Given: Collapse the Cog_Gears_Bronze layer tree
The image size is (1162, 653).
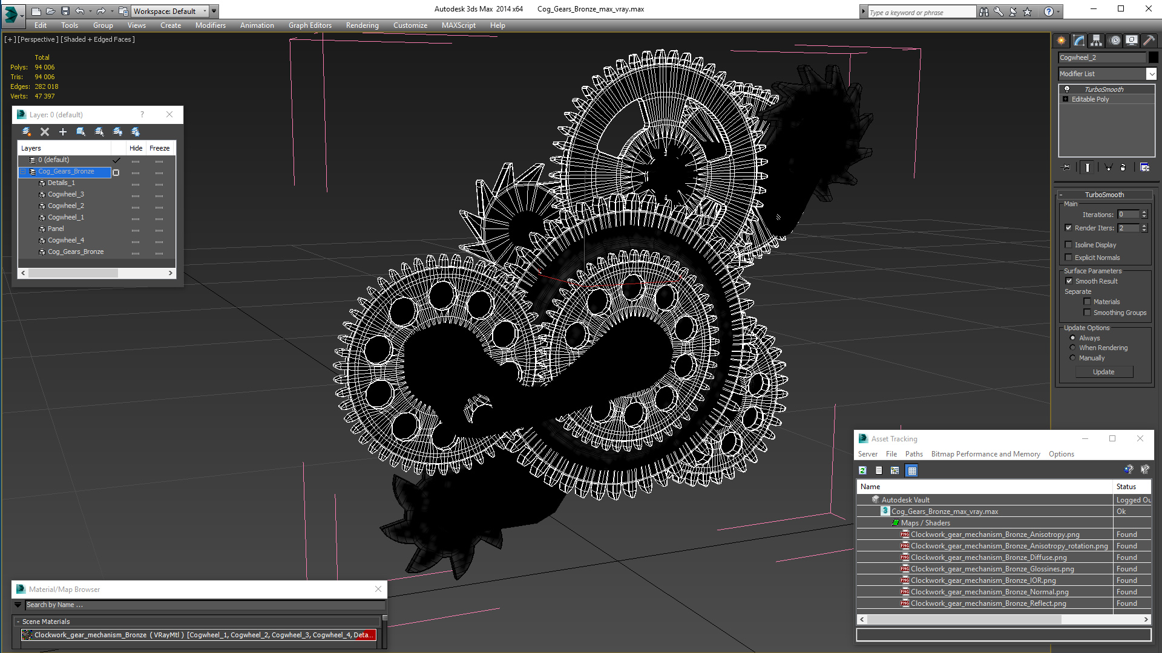Looking at the screenshot, I should coord(24,172).
